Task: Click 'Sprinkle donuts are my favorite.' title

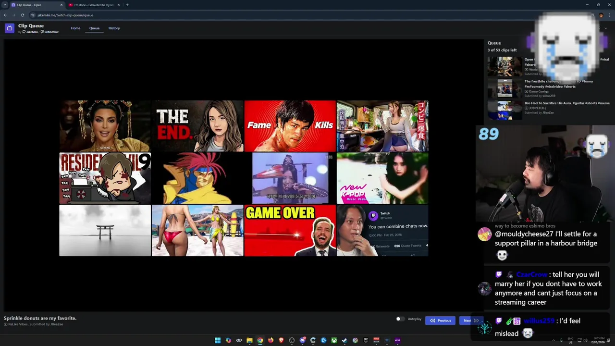Action: (40, 318)
